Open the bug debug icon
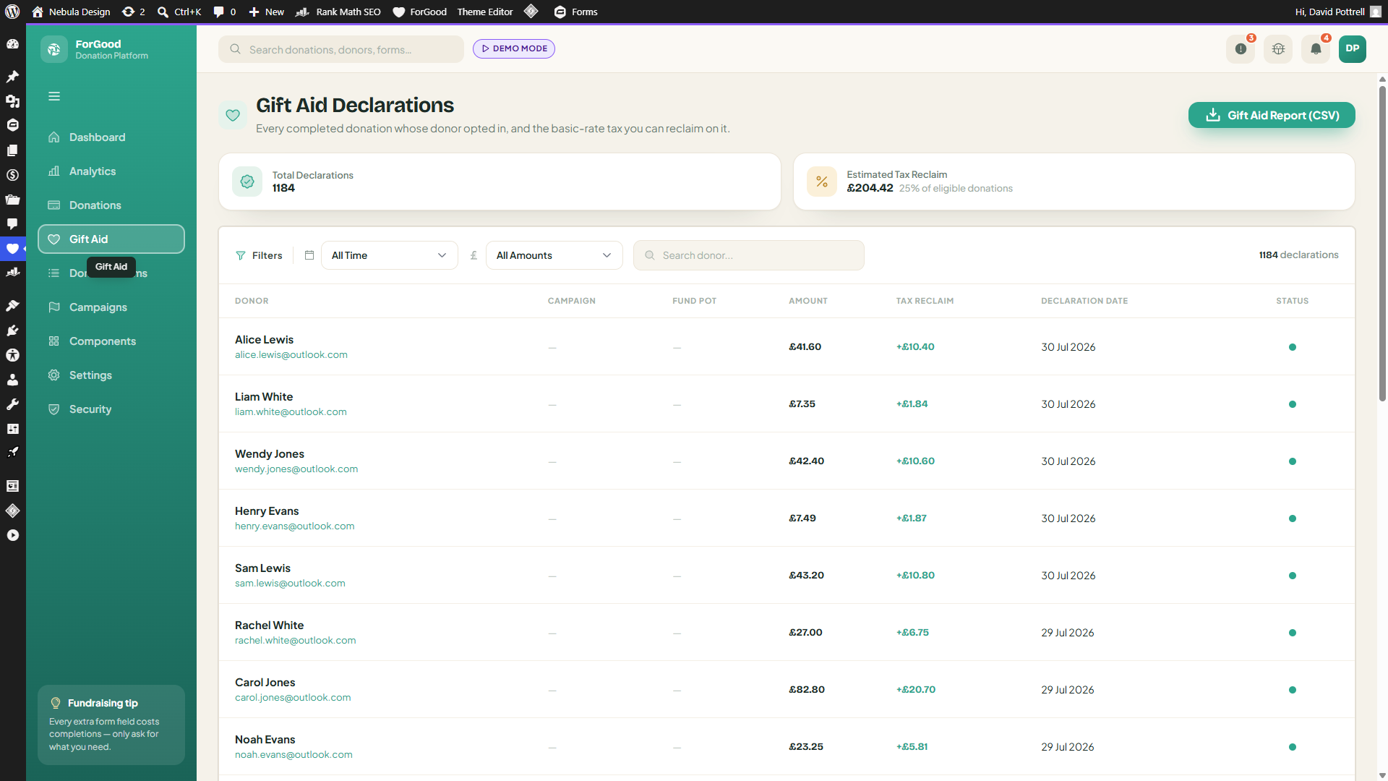Viewport: 1388px width, 781px height. tap(1278, 49)
